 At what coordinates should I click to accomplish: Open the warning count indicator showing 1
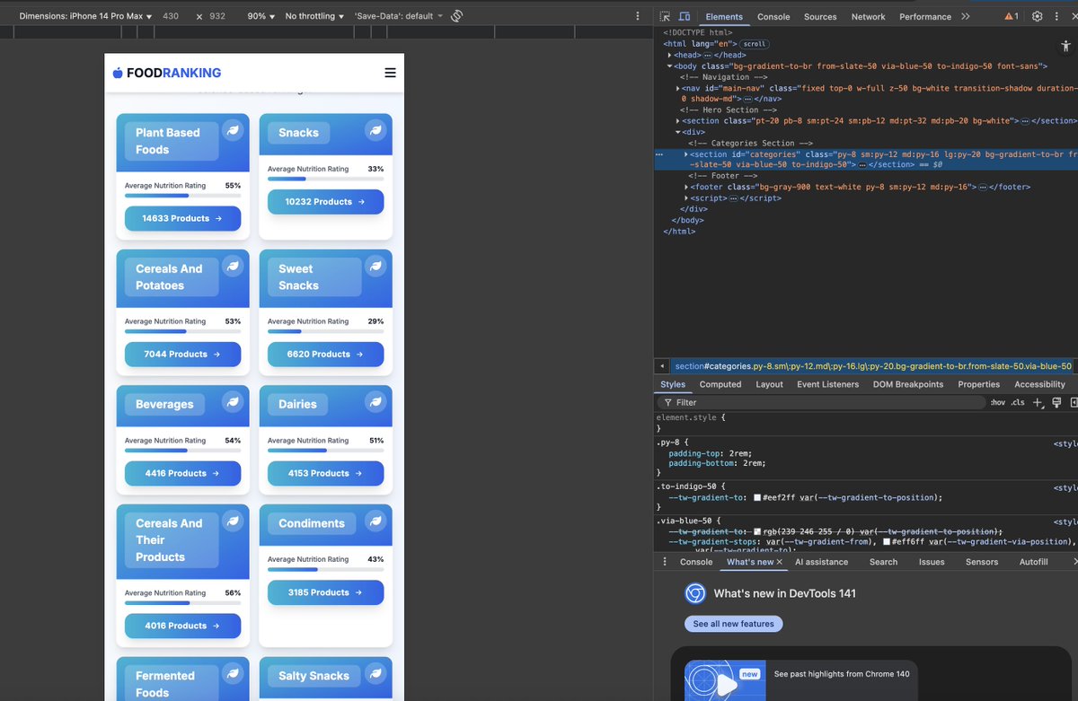[1012, 16]
